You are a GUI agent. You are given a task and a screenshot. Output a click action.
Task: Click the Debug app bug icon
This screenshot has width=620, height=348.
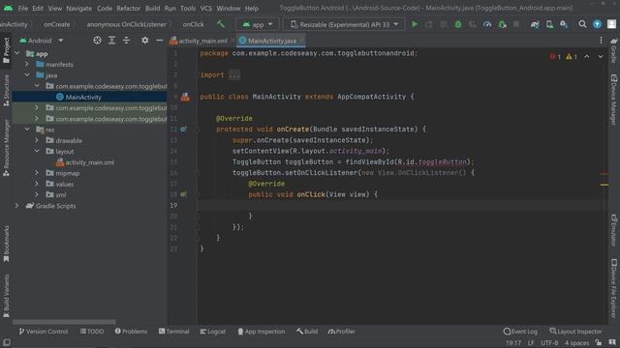pyautogui.click(x=458, y=24)
